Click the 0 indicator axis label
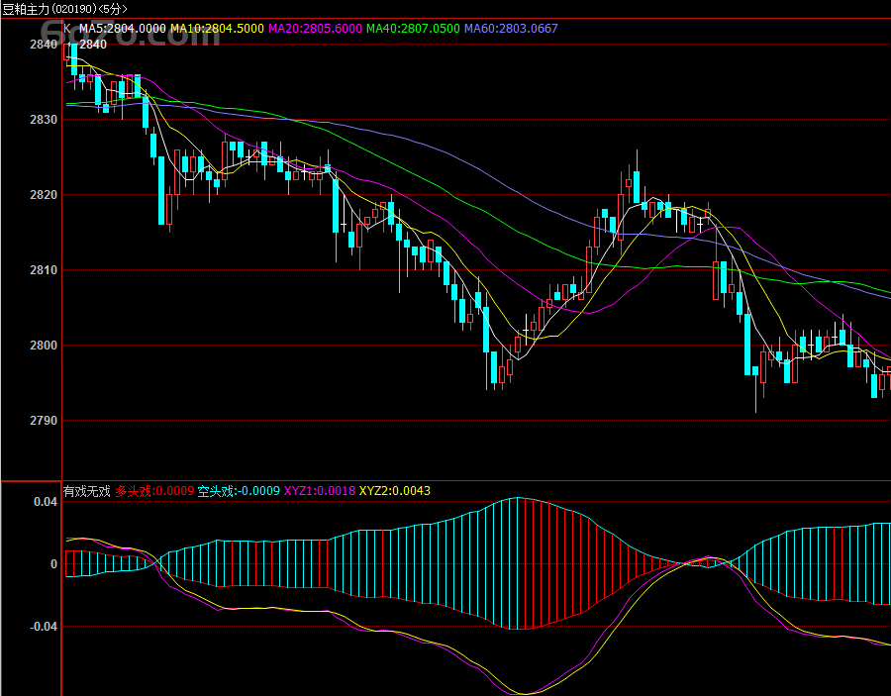891x696 pixels. [54, 564]
